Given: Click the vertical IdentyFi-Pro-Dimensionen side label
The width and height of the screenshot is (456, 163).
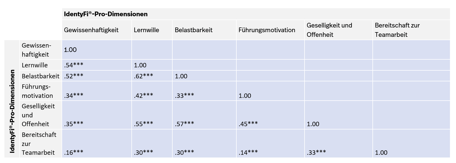Looking at the screenshot, I should [x=12, y=111].
